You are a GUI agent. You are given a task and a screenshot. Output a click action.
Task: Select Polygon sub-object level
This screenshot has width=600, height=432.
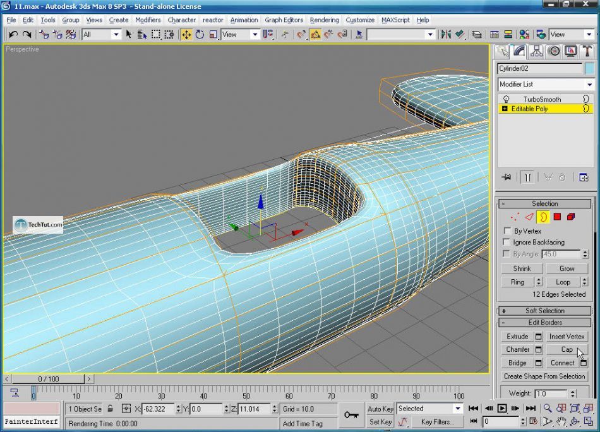557,217
